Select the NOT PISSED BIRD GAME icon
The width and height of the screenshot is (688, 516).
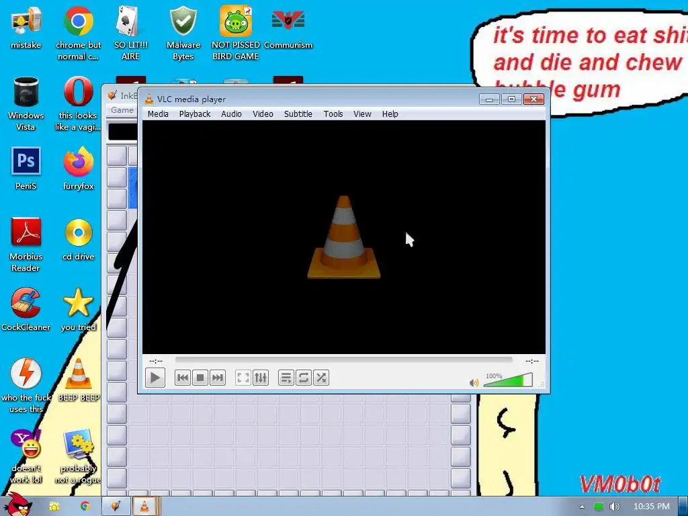[x=236, y=34]
